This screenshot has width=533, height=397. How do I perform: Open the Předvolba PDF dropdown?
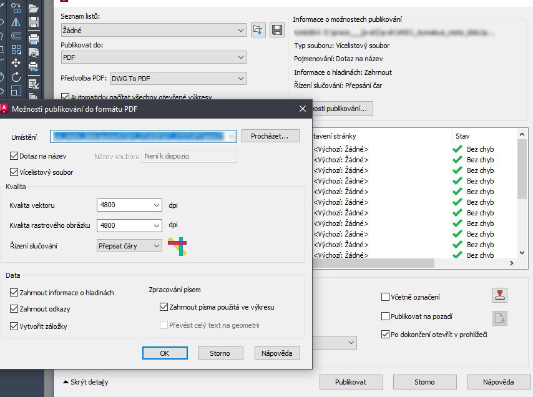click(241, 79)
